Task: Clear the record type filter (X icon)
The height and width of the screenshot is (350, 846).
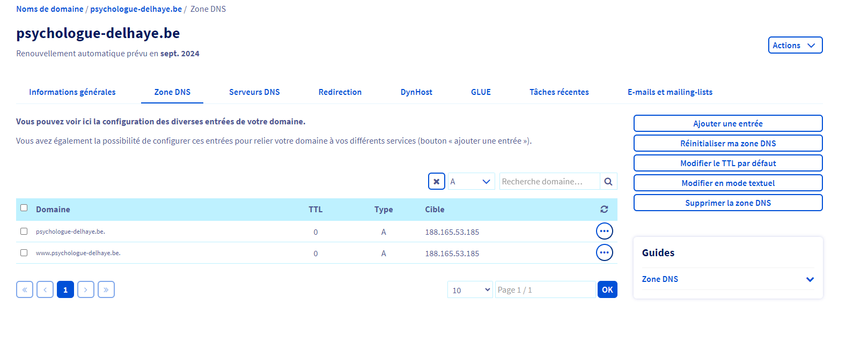Action: point(436,182)
